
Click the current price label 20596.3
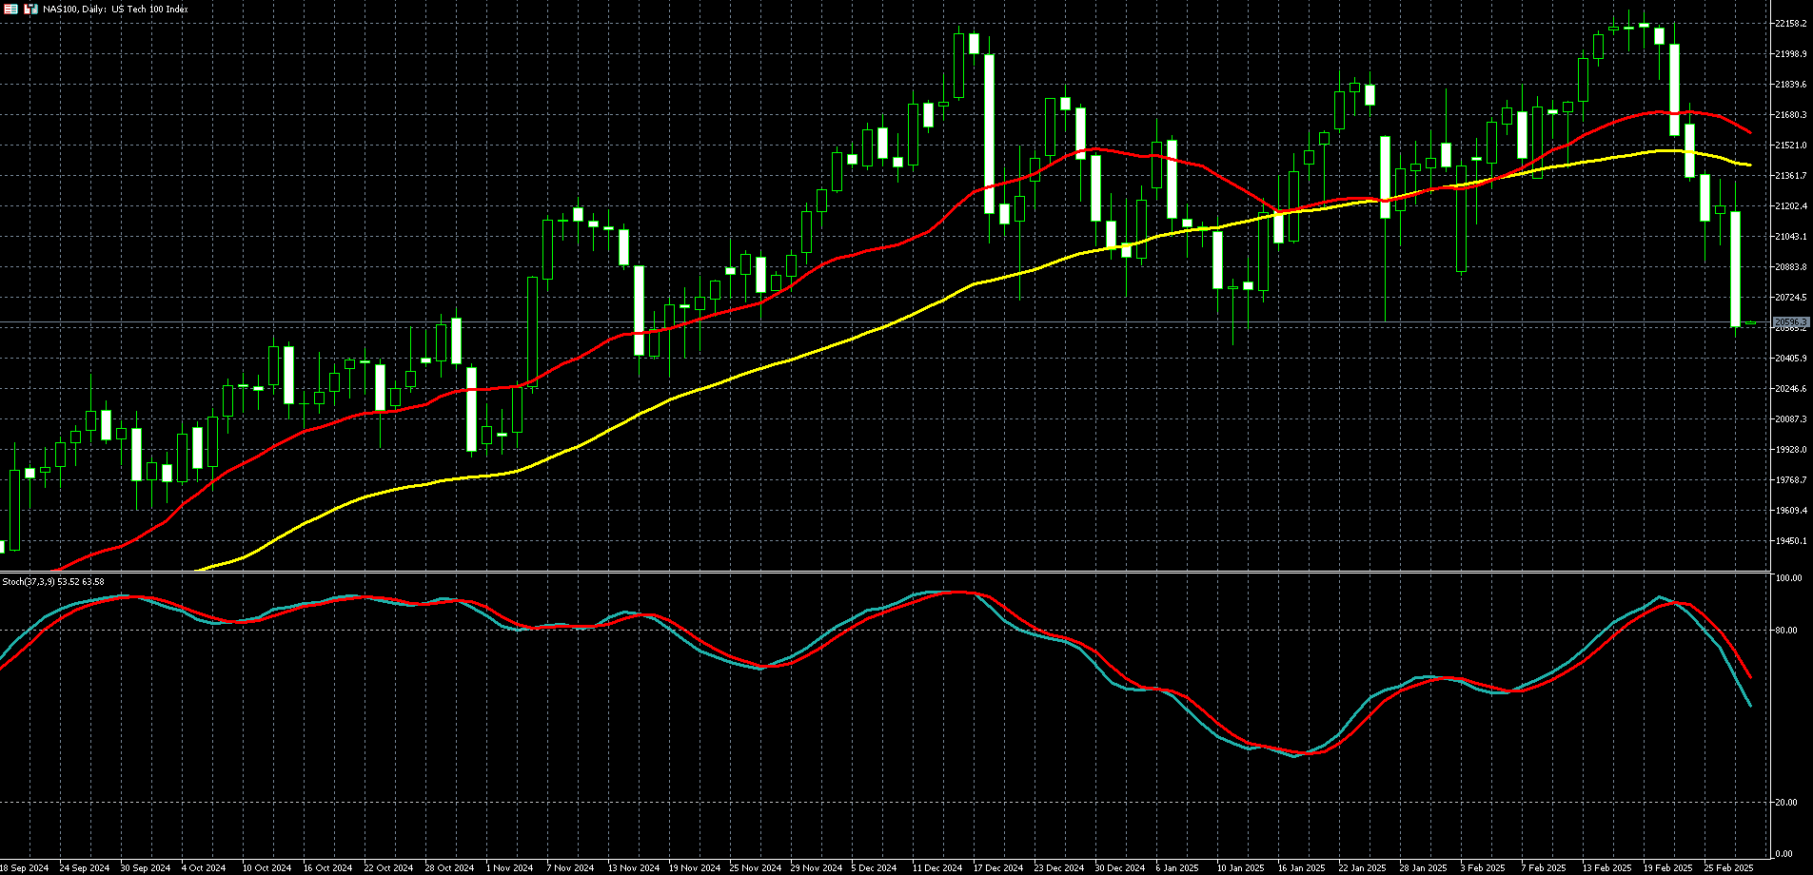(1791, 322)
